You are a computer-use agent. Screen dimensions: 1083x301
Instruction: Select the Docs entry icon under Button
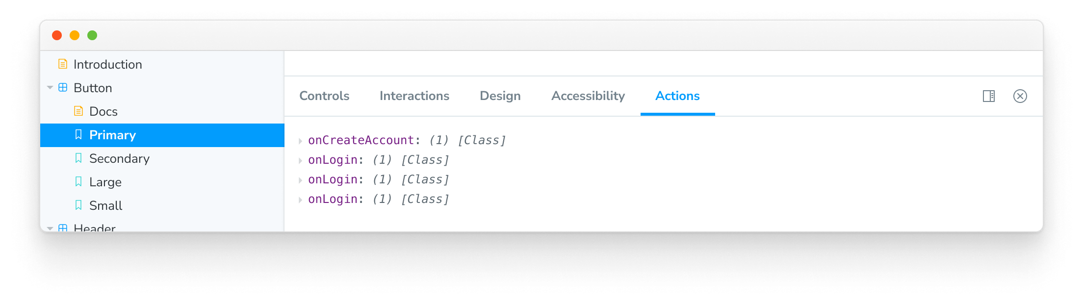[x=78, y=111]
